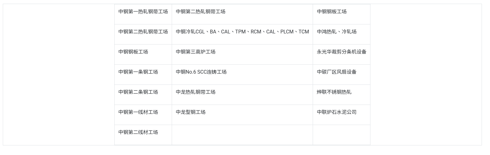Select the 中钢第三高炉工场 cell
This screenshot has width=490, height=155.
(x=242, y=54)
